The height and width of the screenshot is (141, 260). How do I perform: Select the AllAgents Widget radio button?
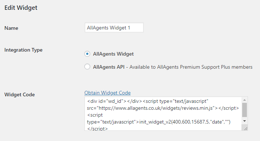coord(87,54)
